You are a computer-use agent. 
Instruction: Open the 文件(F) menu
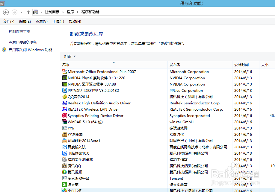coord(8,21)
